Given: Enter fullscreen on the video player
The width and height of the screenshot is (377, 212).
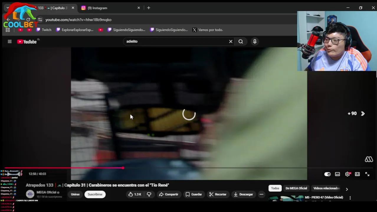Looking at the screenshot, I should (367, 174).
